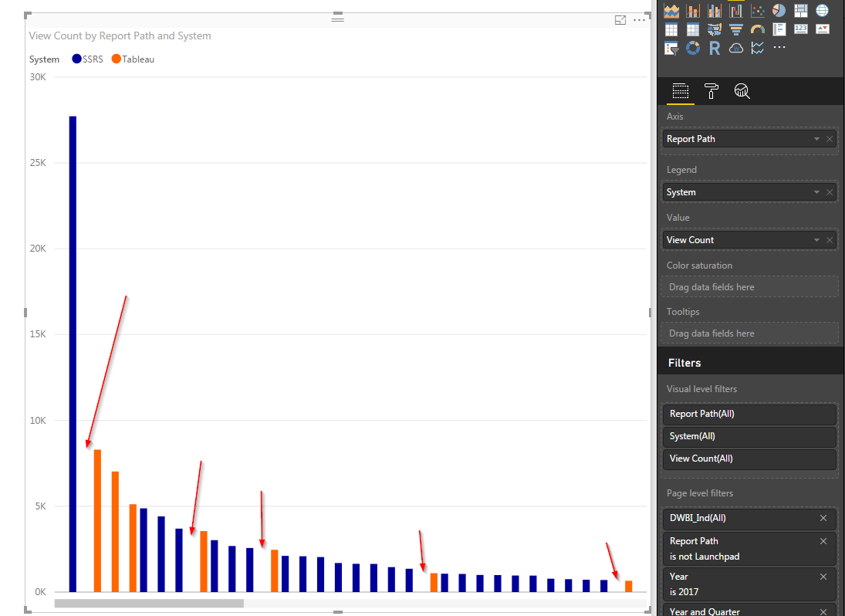This screenshot has width=845, height=616.
Task: Remove the DWBI_Ind page level filter
Action: (823, 519)
